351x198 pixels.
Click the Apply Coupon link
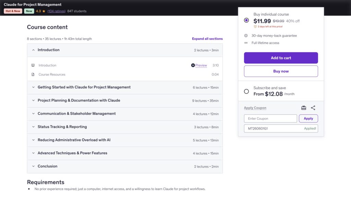pyautogui.click(x=255, y=108)
